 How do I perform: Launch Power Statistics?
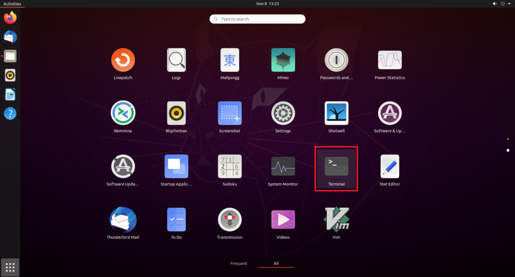point(390,64)
